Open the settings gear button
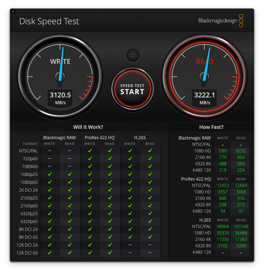This screenshot has width=264, height=273. (133, 55)
